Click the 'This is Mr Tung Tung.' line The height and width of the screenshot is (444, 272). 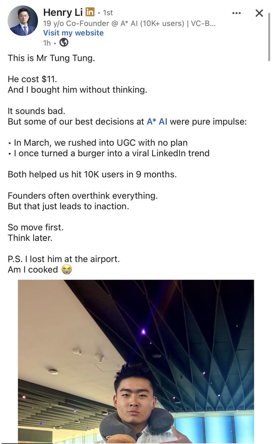point(51,58)
